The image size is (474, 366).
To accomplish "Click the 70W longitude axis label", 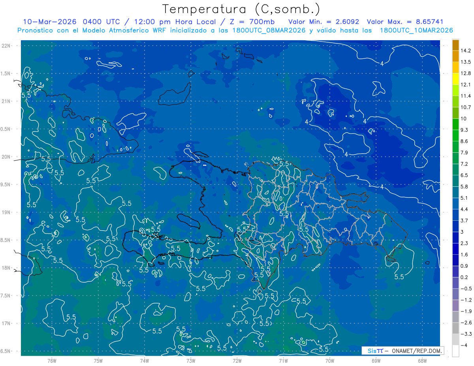I will pos(330,360).
